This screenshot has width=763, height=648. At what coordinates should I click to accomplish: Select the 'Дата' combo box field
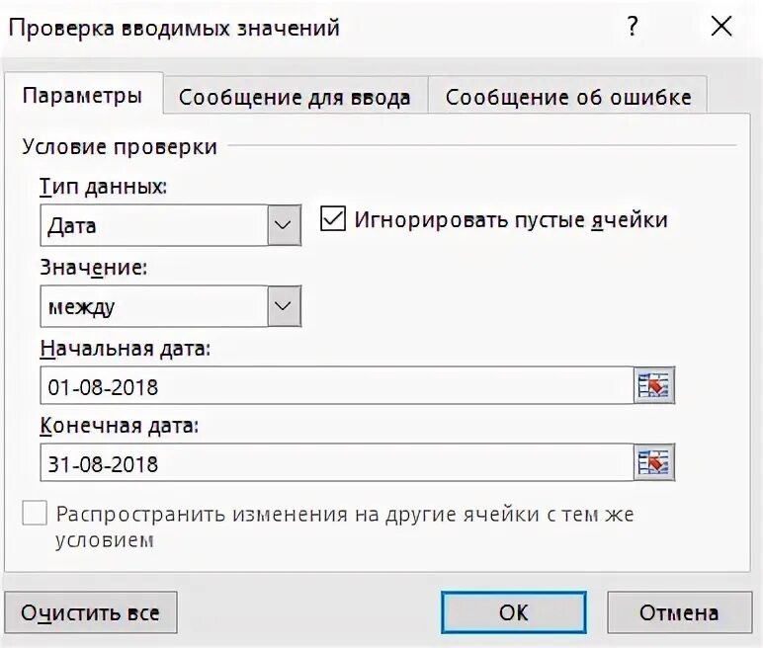(x=154, y=225)
